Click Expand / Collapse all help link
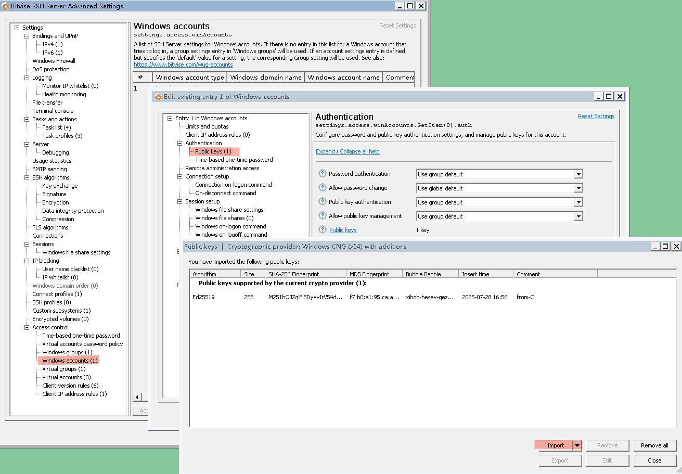Image resolution: width=682 pixels, height=474 pixels. (x=348, y=151)
